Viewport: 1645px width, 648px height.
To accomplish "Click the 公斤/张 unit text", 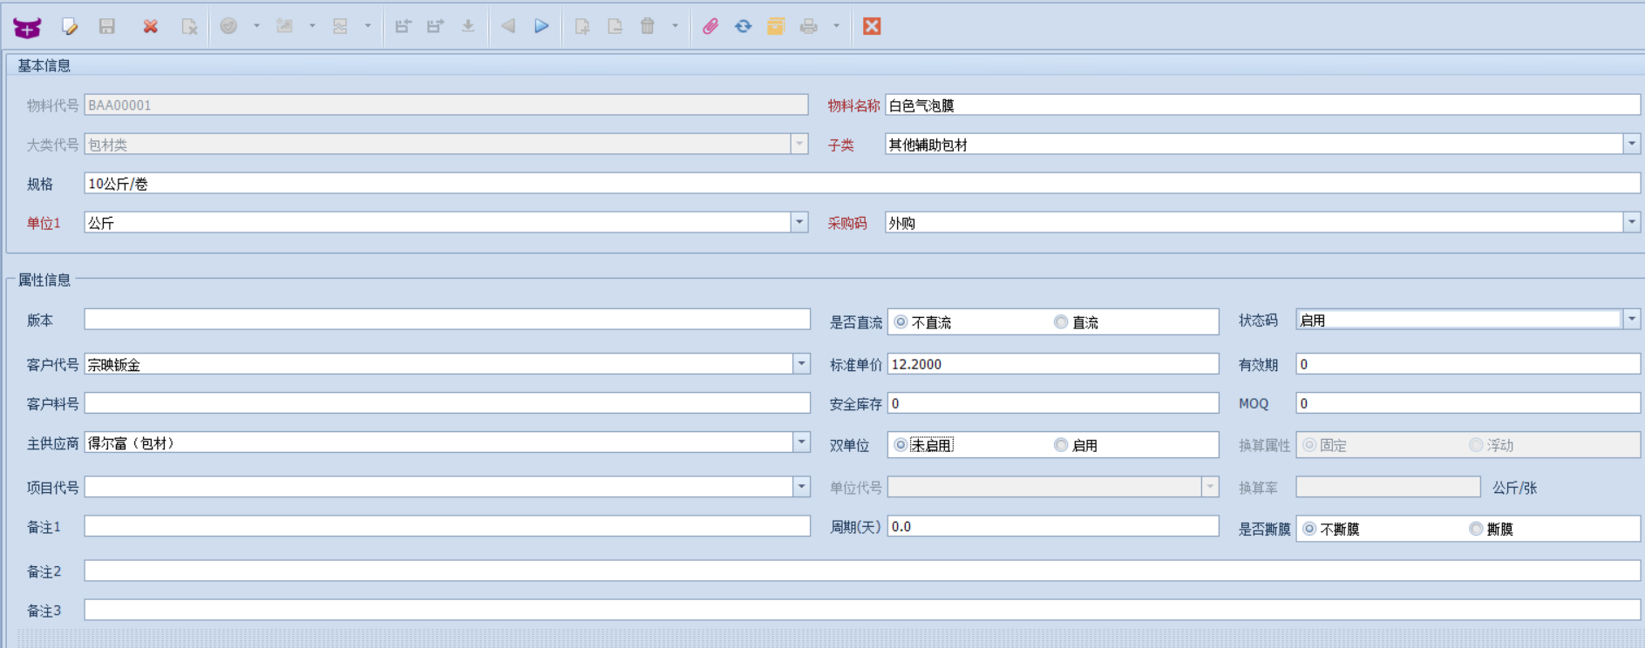I will coord(1514,488).
